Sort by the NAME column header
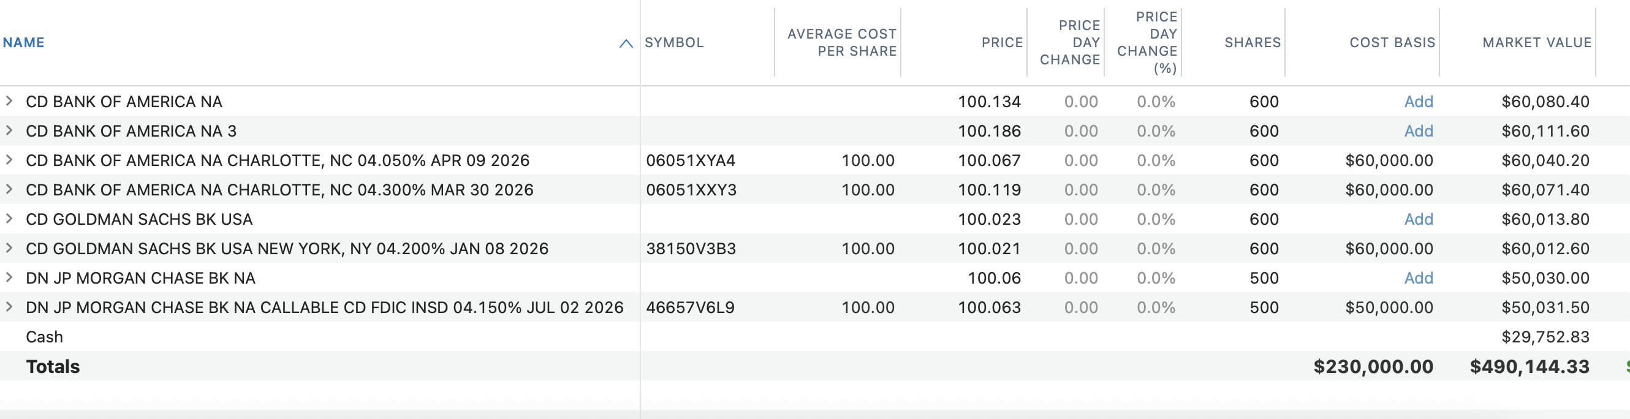 (24, 42)
